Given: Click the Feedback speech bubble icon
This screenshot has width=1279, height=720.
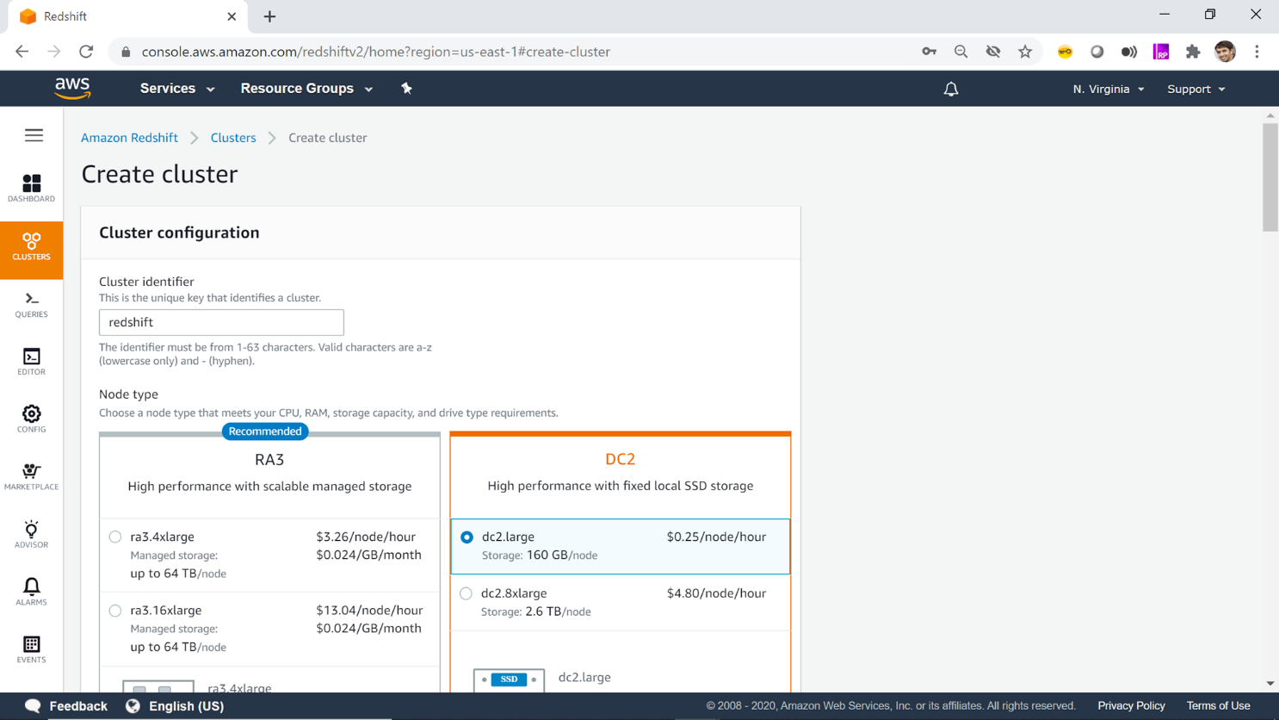Looking at the screenshot, I should click(x=33, y=706).
